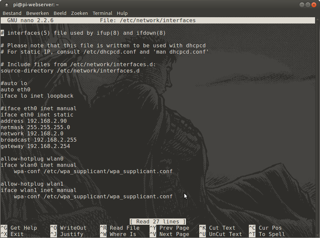Click the source-directory line

(x=70, y=71)
